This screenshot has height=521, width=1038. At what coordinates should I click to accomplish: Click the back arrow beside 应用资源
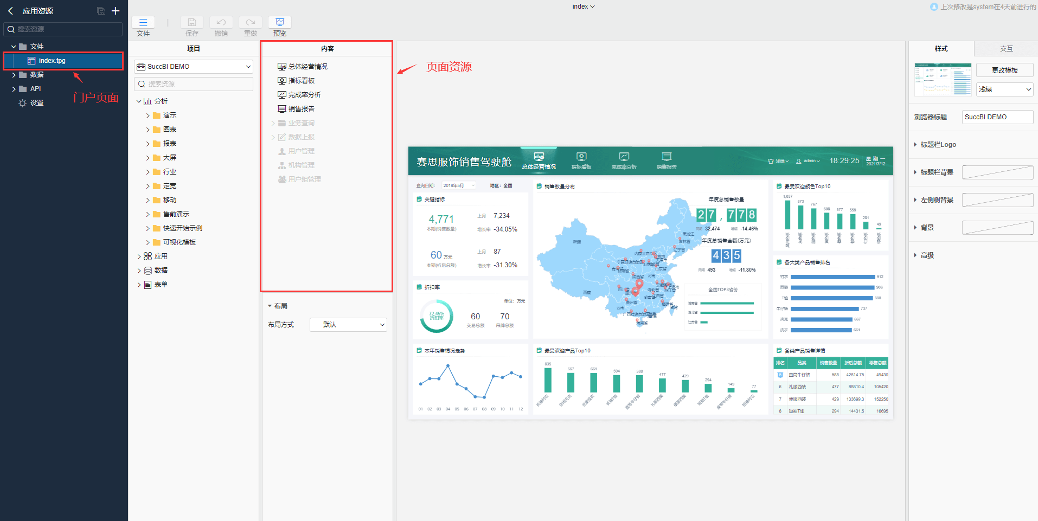pyautogui.click(x=10, y=11)
